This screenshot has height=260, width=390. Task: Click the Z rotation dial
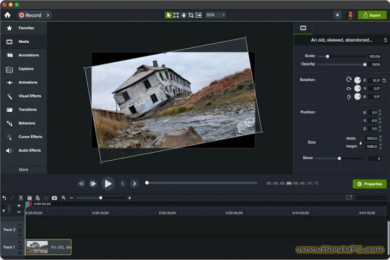[x=357, y=80]
